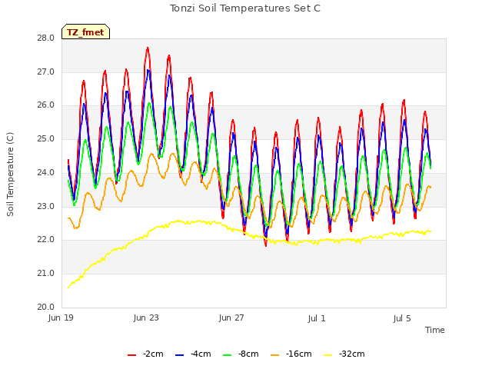Click the '28.0' y-axis tick label

coord(46,38)
